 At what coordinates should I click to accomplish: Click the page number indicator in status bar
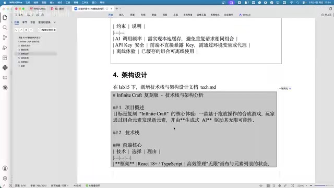(20, 186)
